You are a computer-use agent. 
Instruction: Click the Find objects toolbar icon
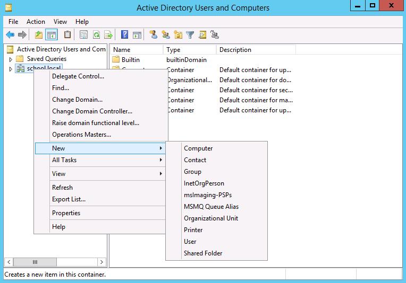(202, 34)
